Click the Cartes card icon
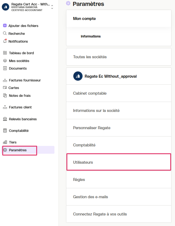The width and height of the screenshot is (175, 226). pos(5,87)
